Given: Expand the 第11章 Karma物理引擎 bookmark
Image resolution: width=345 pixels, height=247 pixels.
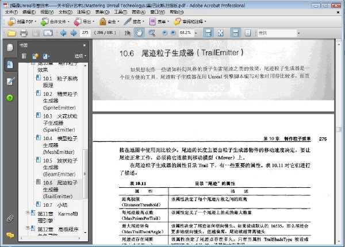Looking at the screenshot, I should click(x=28, y=213).
